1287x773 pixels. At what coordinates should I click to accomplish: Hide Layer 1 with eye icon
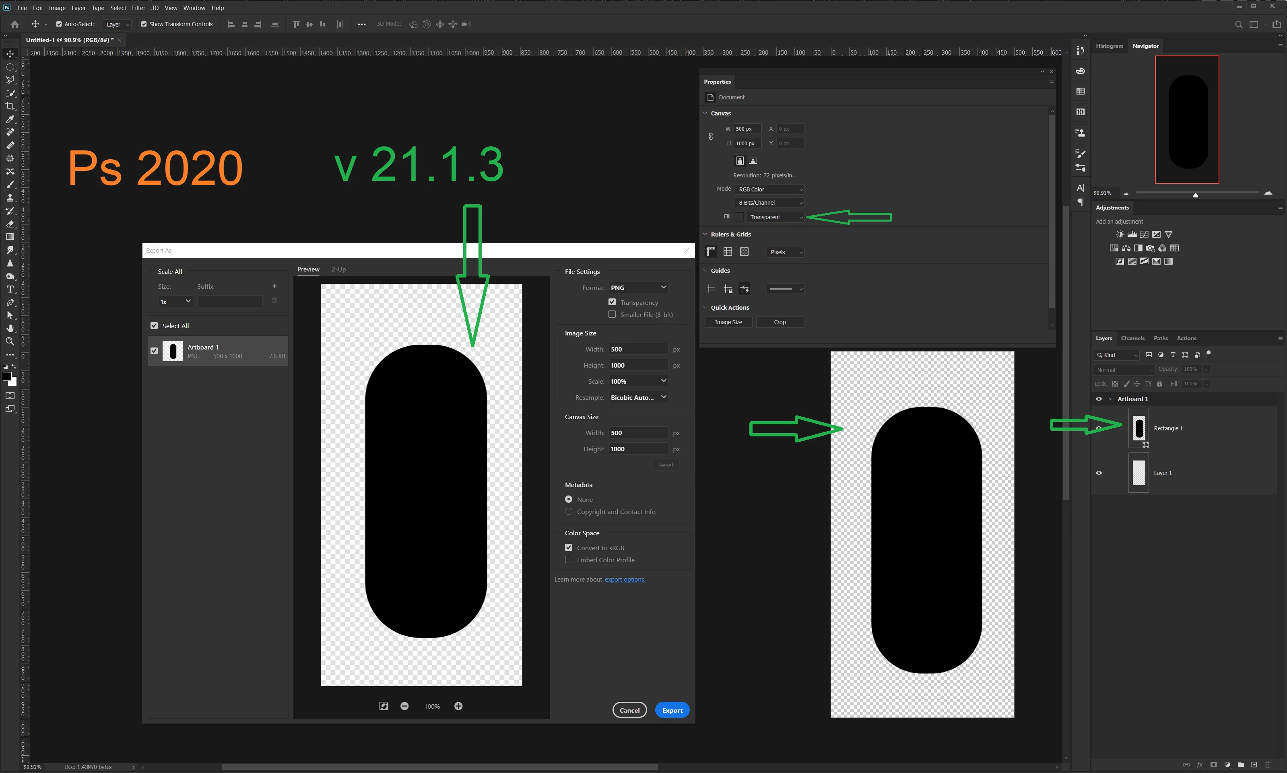1099,473
